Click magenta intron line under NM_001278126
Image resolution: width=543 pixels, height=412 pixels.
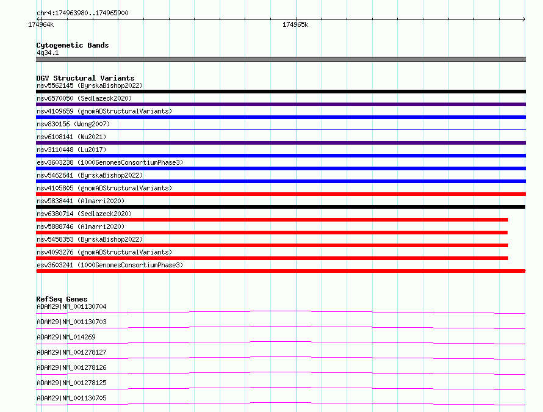tap(281, 372)
